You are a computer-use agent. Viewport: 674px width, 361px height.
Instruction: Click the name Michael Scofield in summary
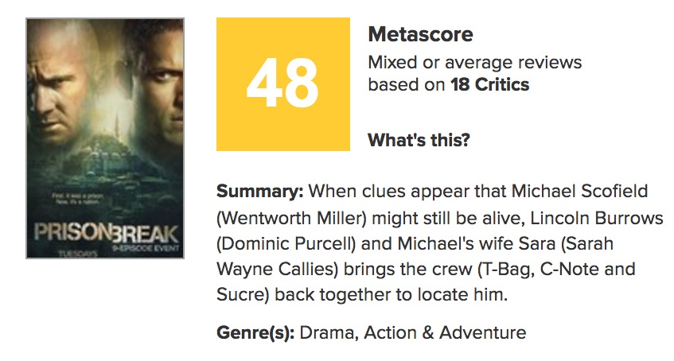click(x=567, y=192)
